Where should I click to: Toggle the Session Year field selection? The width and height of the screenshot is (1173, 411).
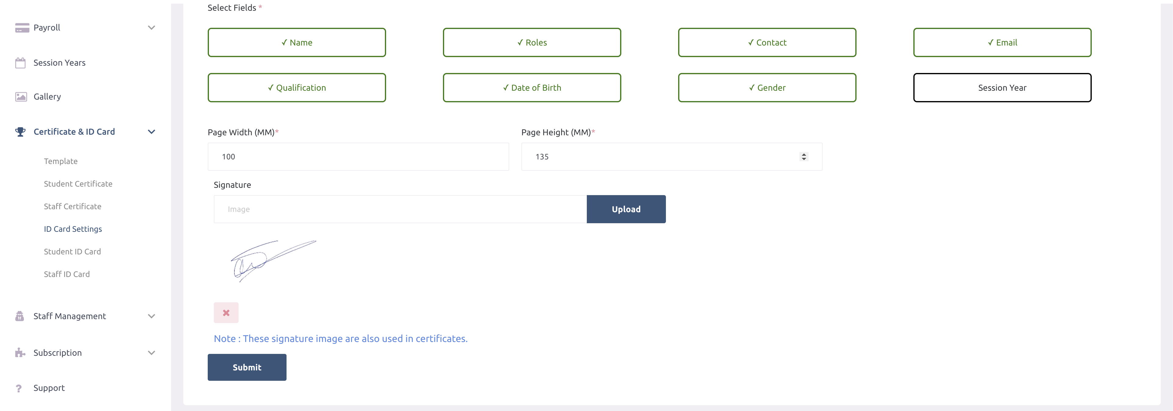pyautogui.click(x=1002, y=87)
